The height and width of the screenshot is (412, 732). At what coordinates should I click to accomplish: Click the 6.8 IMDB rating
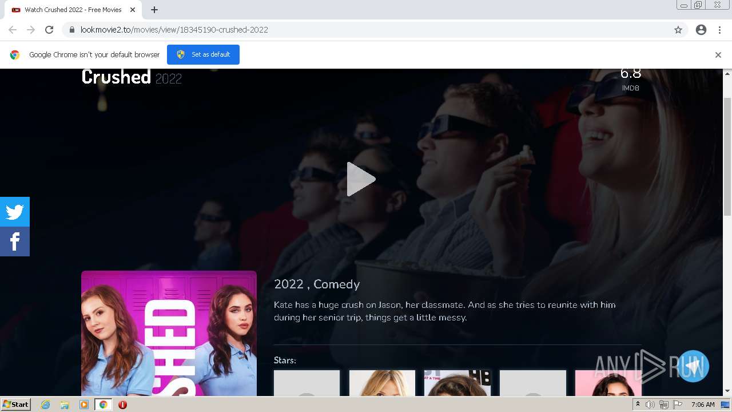630,80
